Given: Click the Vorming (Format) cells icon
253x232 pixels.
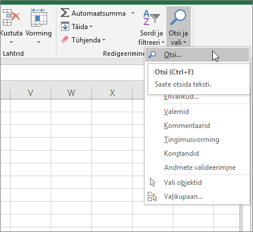Looking at the screenshot, I should pyautogui.click(x=39, y=17).
